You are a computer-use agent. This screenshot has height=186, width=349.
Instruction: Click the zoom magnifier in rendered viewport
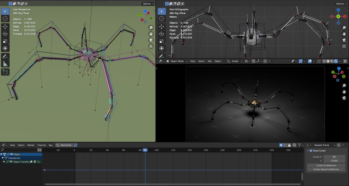pyautogui.click(x=344, y=86)
